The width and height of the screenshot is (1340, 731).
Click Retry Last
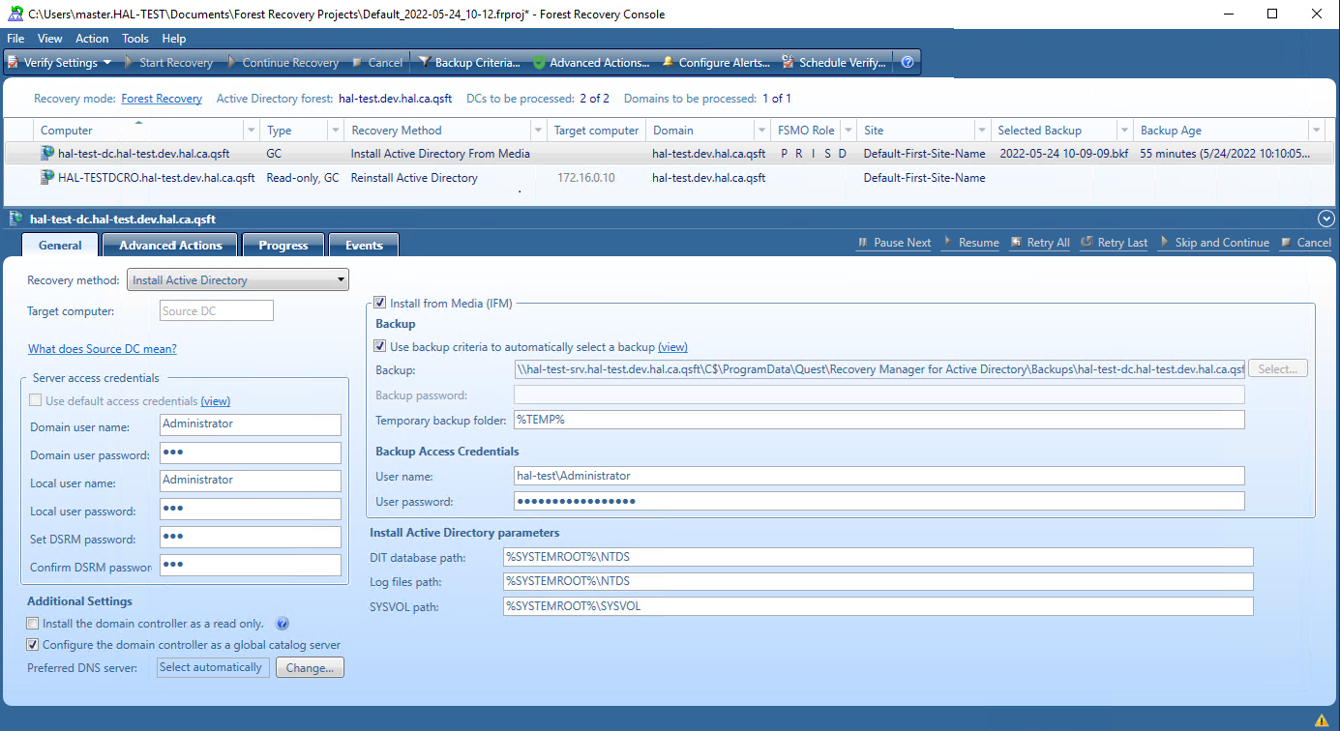(1115, 243)
